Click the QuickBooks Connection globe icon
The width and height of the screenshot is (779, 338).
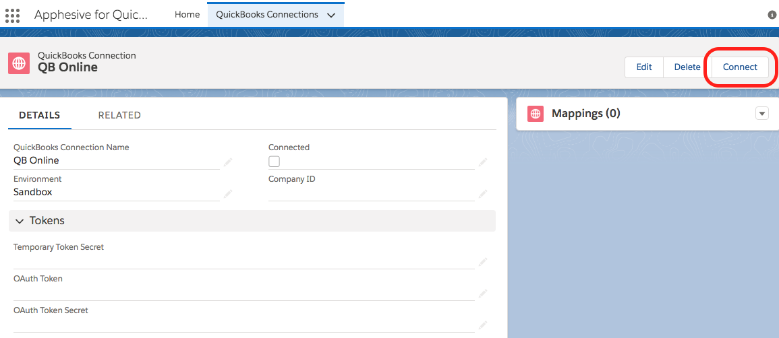19,63
